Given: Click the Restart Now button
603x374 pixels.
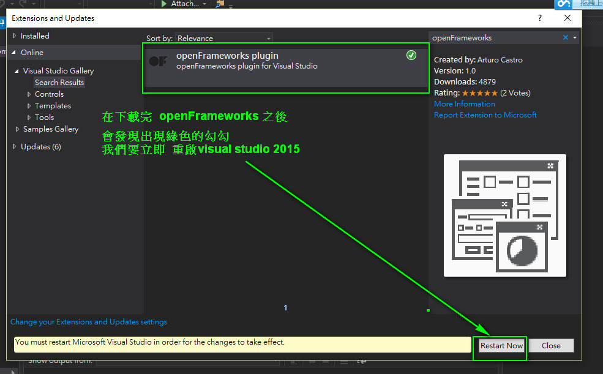Looking at the screenshot, I should (x=500, y=345).
